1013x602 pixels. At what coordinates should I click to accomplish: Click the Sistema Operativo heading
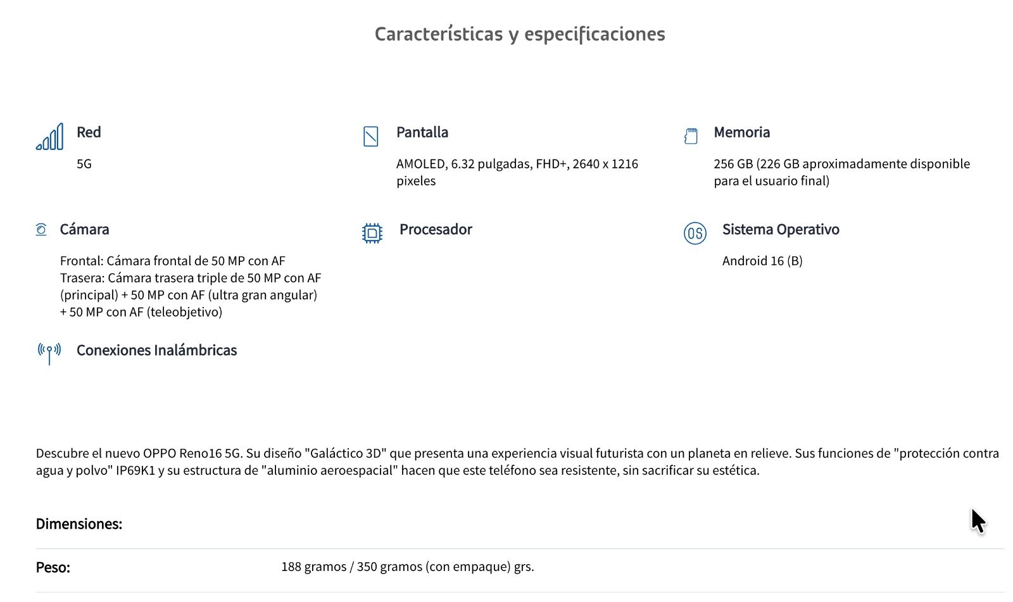781,229
